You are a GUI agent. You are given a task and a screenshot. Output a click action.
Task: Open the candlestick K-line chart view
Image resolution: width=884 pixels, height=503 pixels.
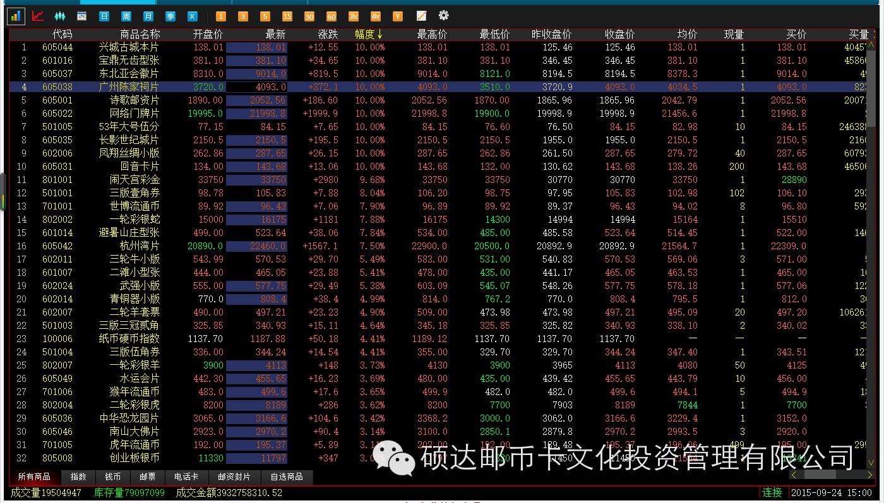pyautogui.click(x=60, y=16)
